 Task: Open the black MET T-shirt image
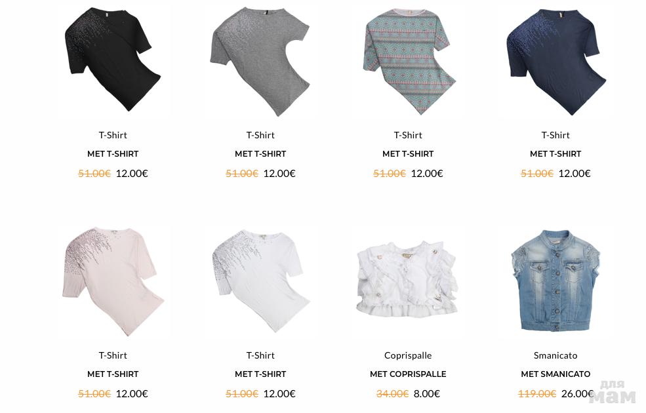point(113,59)
